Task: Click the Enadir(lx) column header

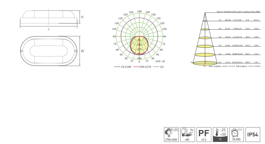Action: pos(228,12)
